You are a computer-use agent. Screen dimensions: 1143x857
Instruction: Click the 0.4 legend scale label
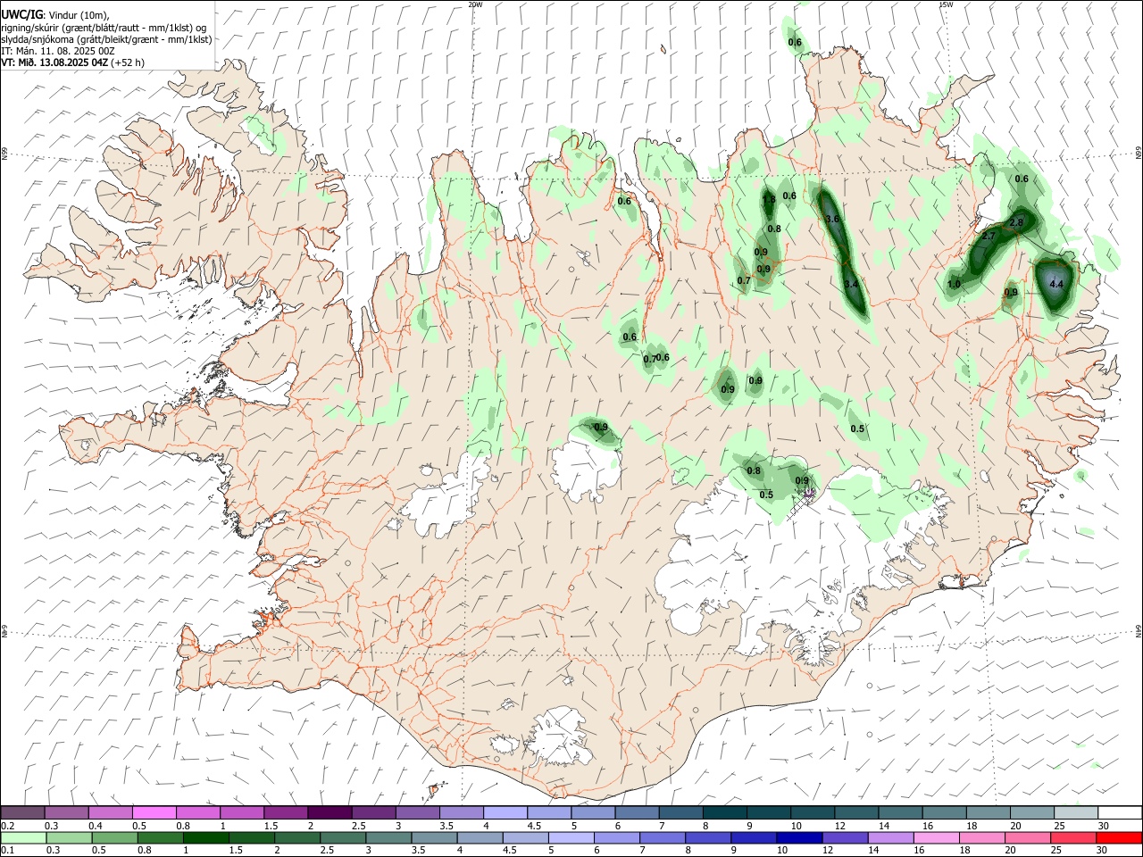(96, 826)
